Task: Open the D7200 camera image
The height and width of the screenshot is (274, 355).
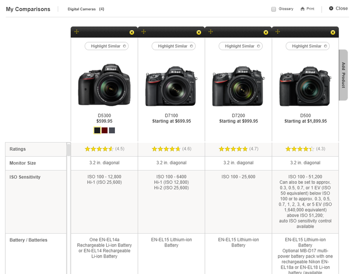Action: click(x=238, y=86)
